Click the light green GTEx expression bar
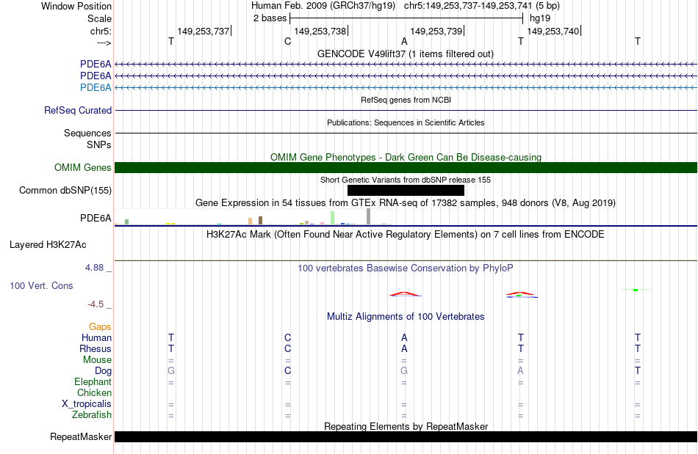The image size is (698, 454). pos(333,218)
